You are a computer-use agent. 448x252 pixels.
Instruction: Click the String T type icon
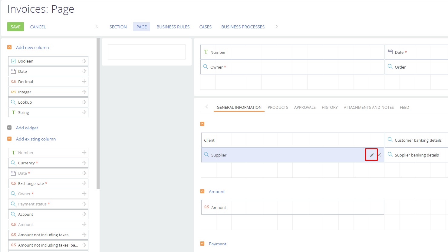click(x=13, y=112)
